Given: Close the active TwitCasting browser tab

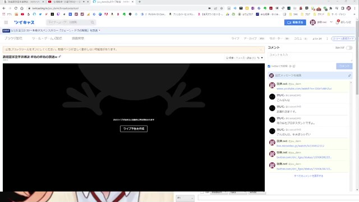Looking at the screenshot, I should (x=132, y=2).
